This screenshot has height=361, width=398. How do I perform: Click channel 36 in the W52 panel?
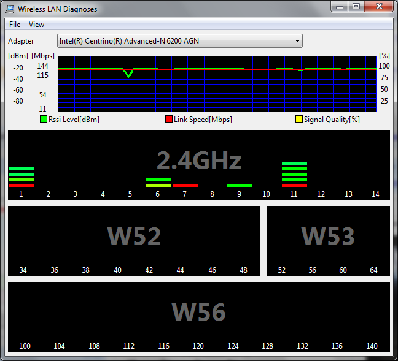pyautogui.click(x=54, y=270)
